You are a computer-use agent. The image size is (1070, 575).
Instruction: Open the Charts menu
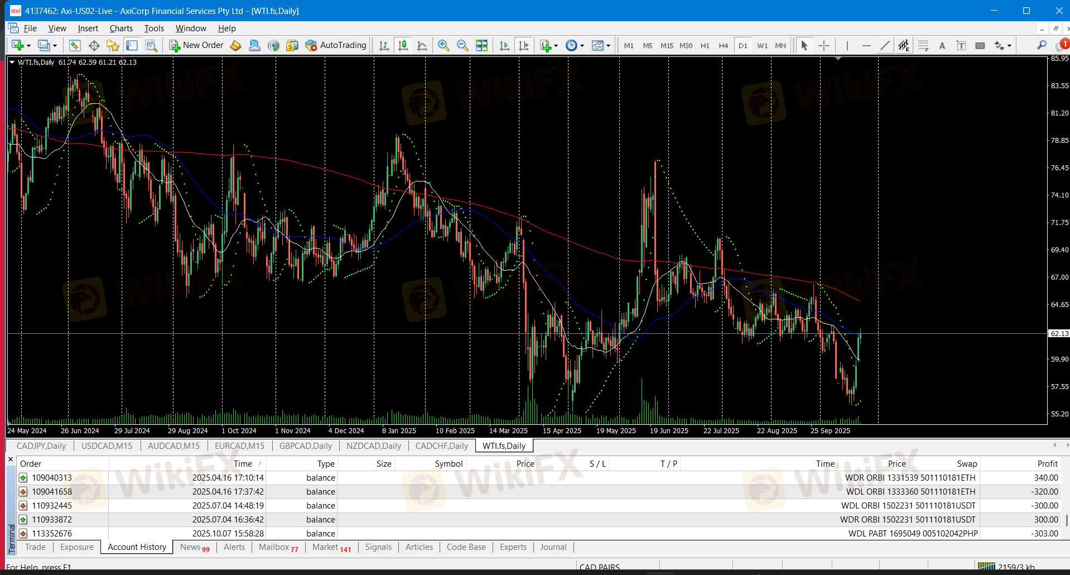pyautogui.click(x=121, y=28)
